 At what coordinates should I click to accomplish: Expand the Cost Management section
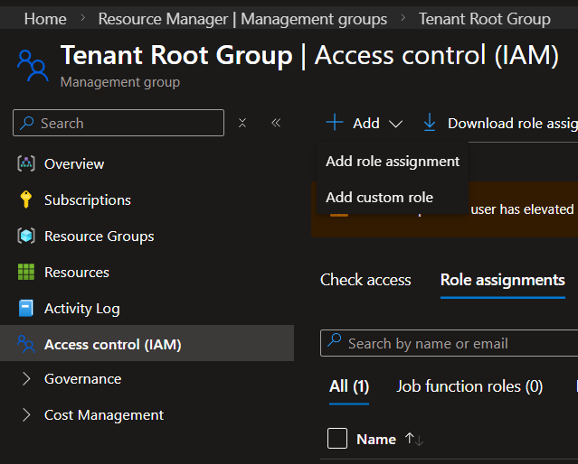click(26, 414)
